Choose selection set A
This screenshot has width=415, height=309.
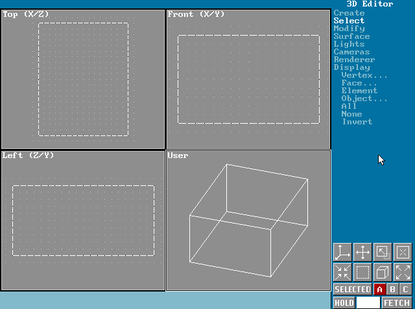[x=380, y=289]
